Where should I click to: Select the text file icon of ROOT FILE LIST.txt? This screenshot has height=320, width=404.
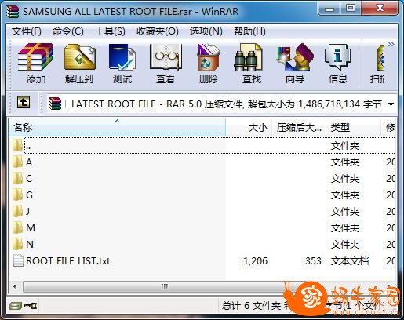[18, 260]
